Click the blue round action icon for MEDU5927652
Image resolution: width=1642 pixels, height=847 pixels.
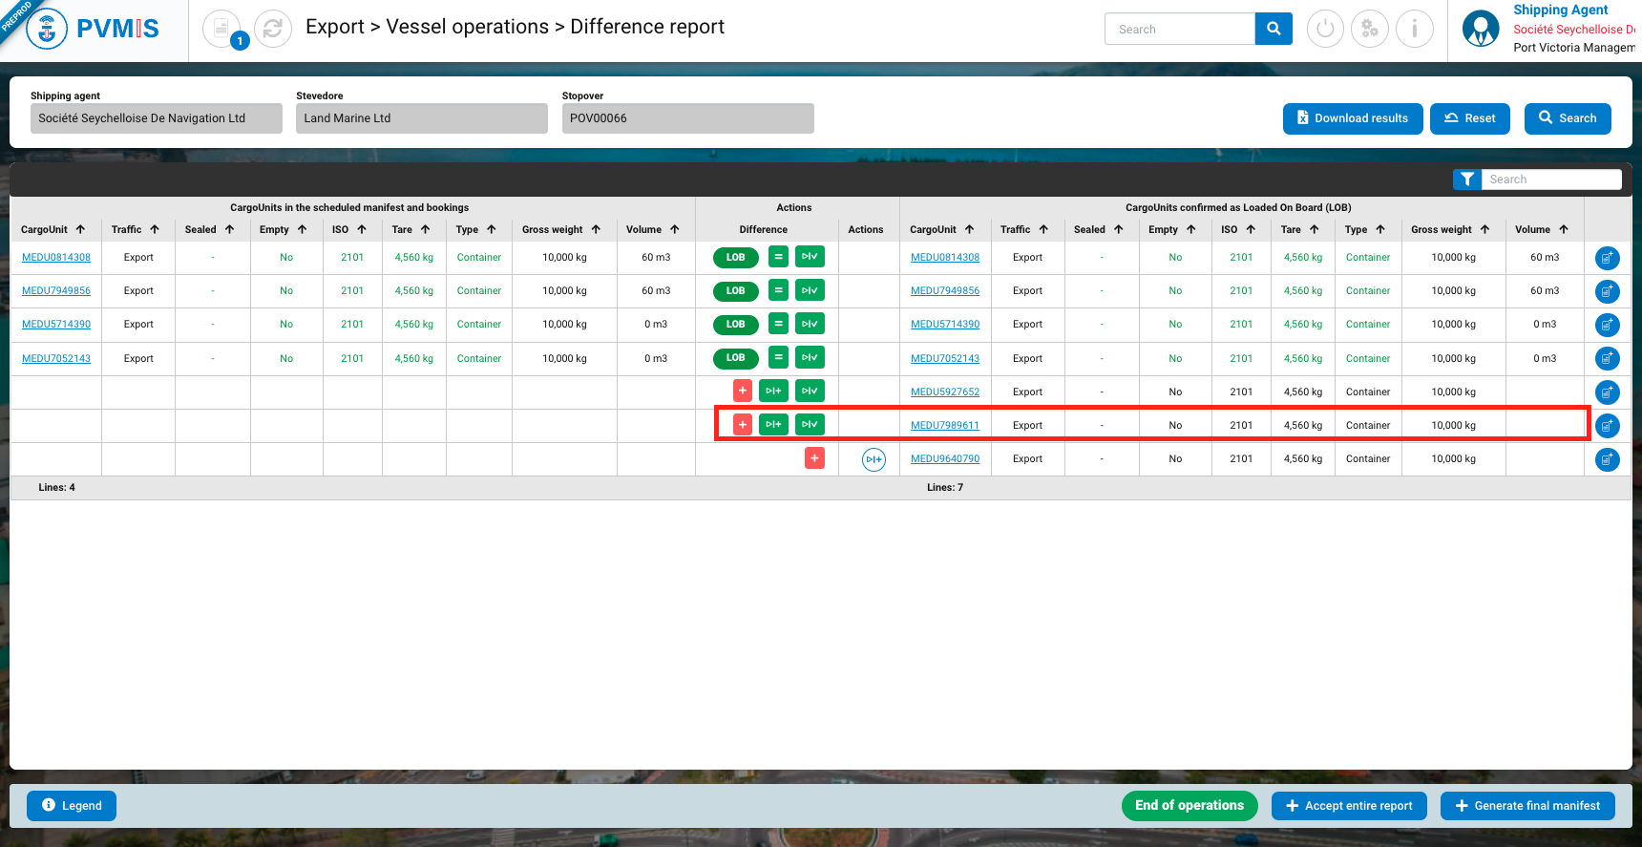[1607, 392]
